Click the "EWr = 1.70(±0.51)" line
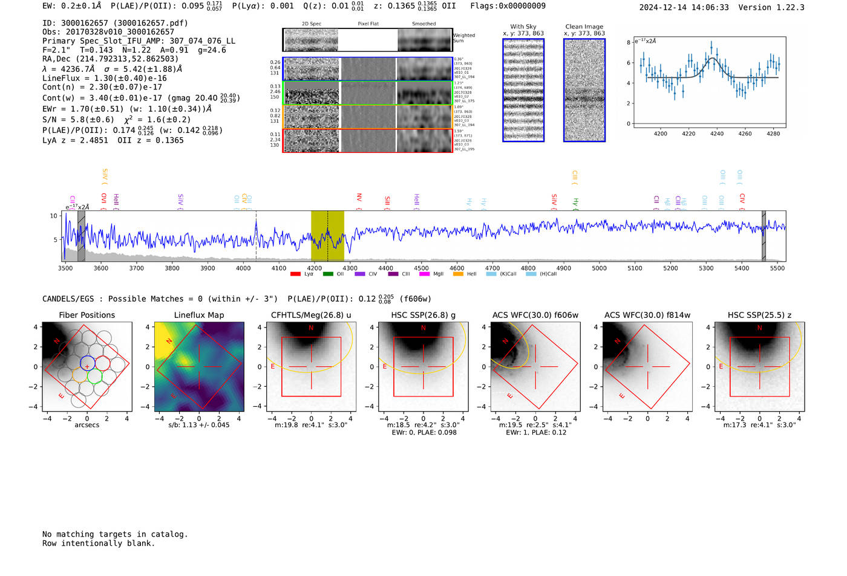Viewport: 847px width, 576px height. coord(127,109)
